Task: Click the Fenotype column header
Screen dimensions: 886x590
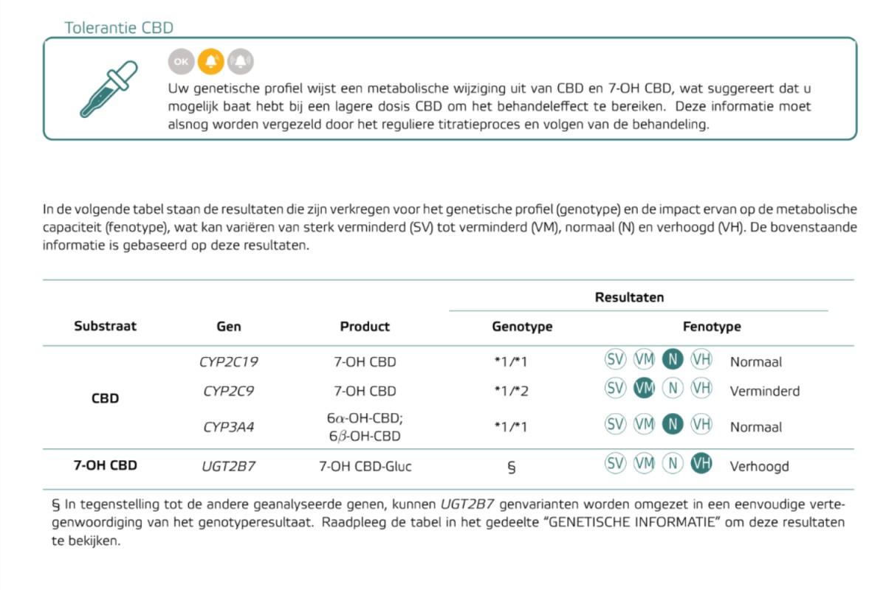Action: pos(712,326)
